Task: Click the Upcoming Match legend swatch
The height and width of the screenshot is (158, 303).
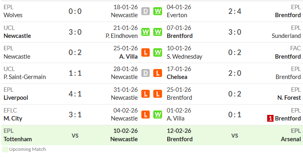Action: tap(5, 150)
